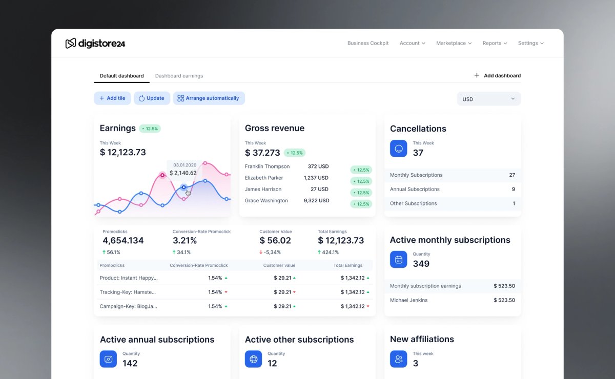
Task: Click the grid icon in Arrange automatically
Action: (180, 98)
